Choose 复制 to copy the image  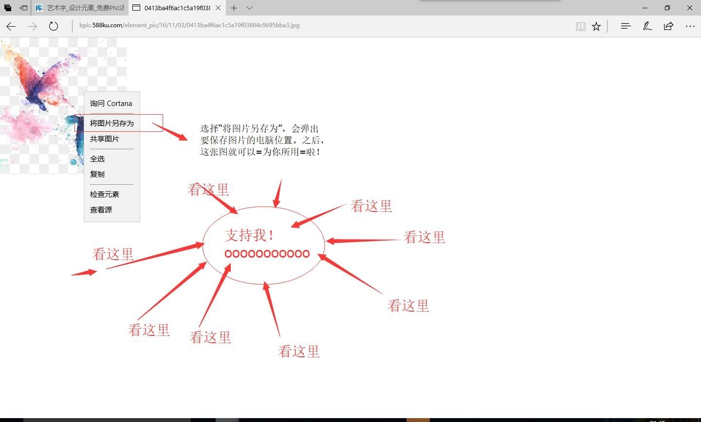97,174
